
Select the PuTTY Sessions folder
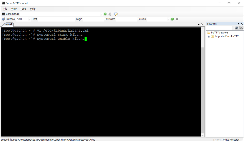220,33
